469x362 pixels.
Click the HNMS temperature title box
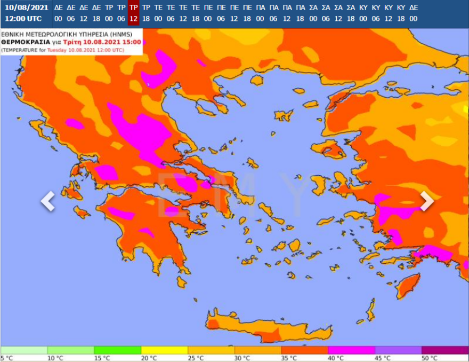[x=71, y=42]
